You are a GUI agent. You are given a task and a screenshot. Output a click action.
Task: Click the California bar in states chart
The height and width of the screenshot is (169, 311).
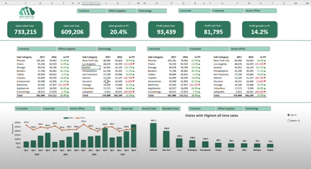pyautogui.click(x=153, y=135)
